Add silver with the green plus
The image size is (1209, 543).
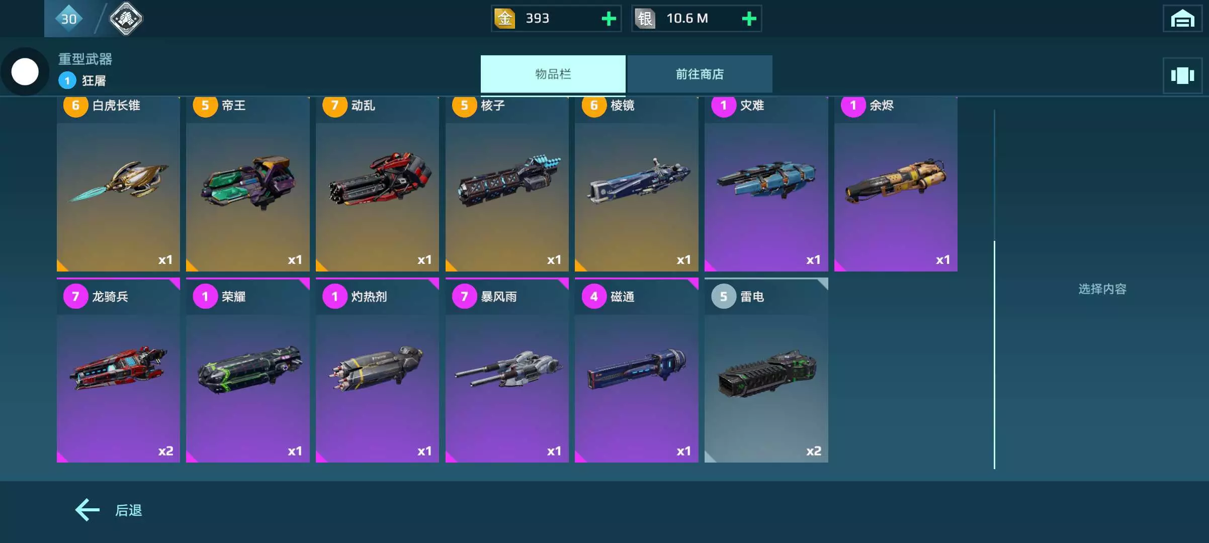(749, 19)
